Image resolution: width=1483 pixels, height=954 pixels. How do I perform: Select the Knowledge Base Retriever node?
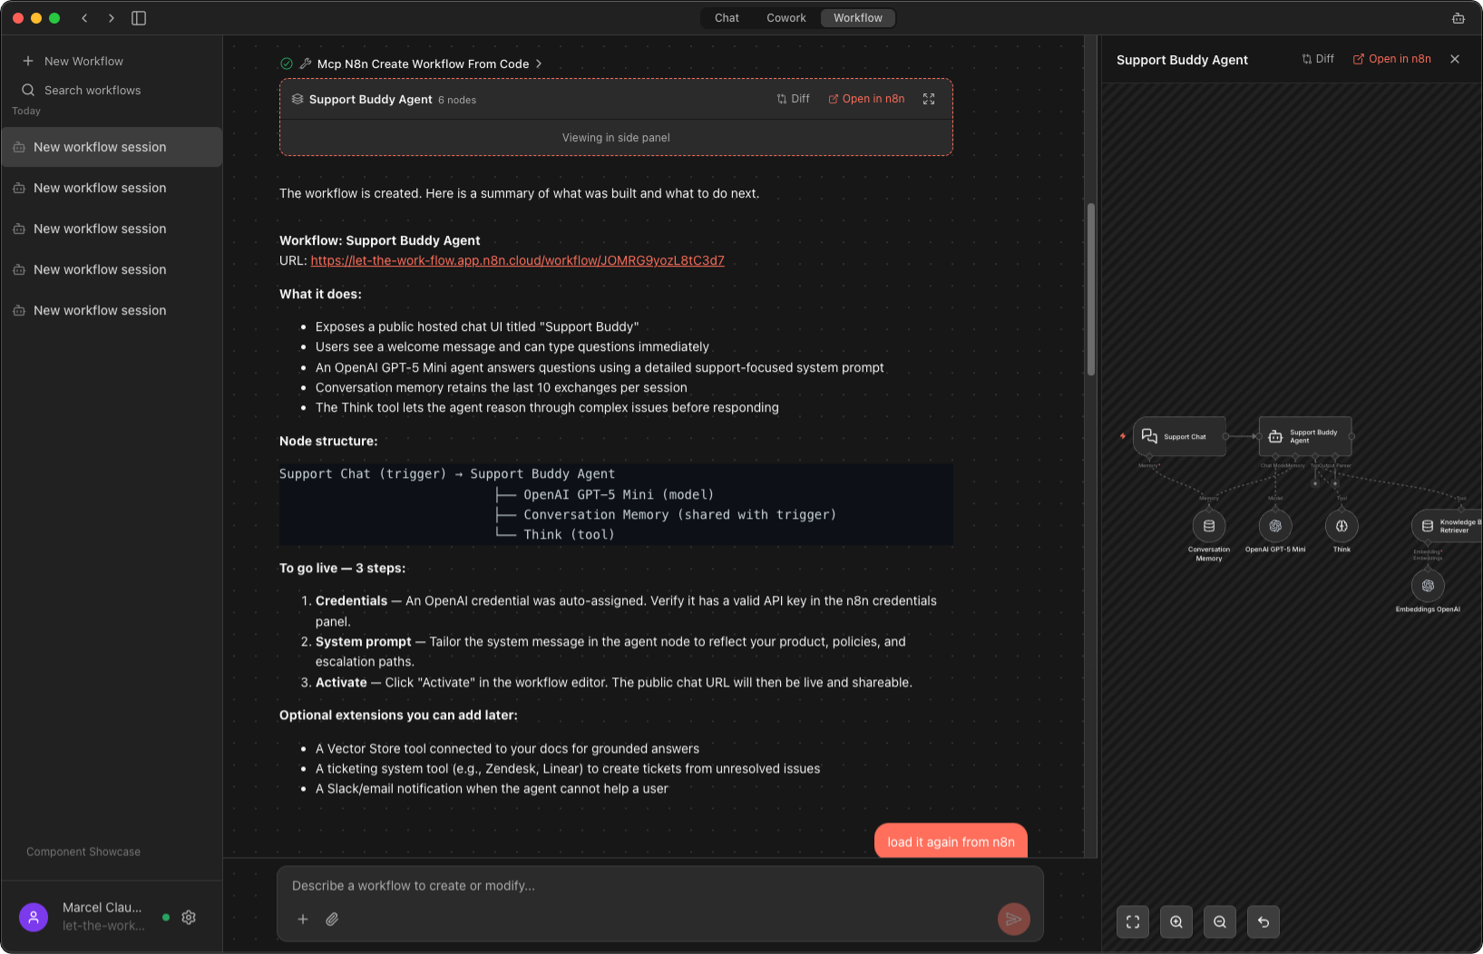[x=1447, y=526]
